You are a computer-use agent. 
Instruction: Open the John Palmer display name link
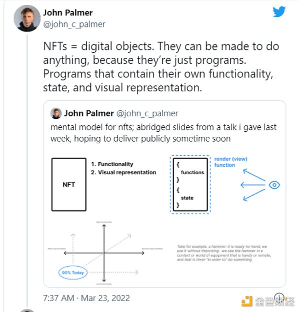coord(68,13)
